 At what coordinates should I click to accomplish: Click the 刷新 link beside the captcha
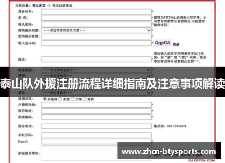point(176,45)
